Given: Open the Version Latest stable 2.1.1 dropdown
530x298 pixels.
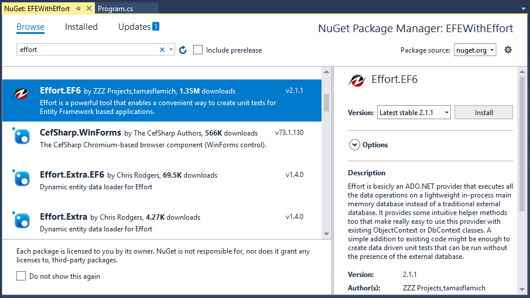Looking at the screenshot, I should [413, 113].
